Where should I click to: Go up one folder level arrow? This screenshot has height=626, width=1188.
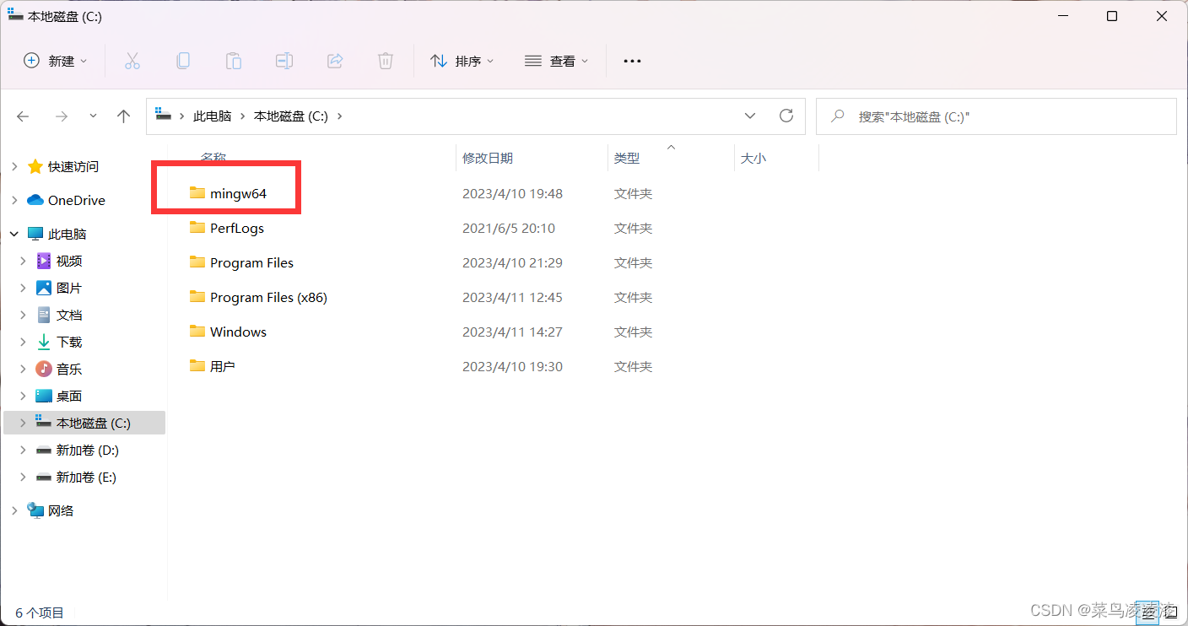coord(124,116)
